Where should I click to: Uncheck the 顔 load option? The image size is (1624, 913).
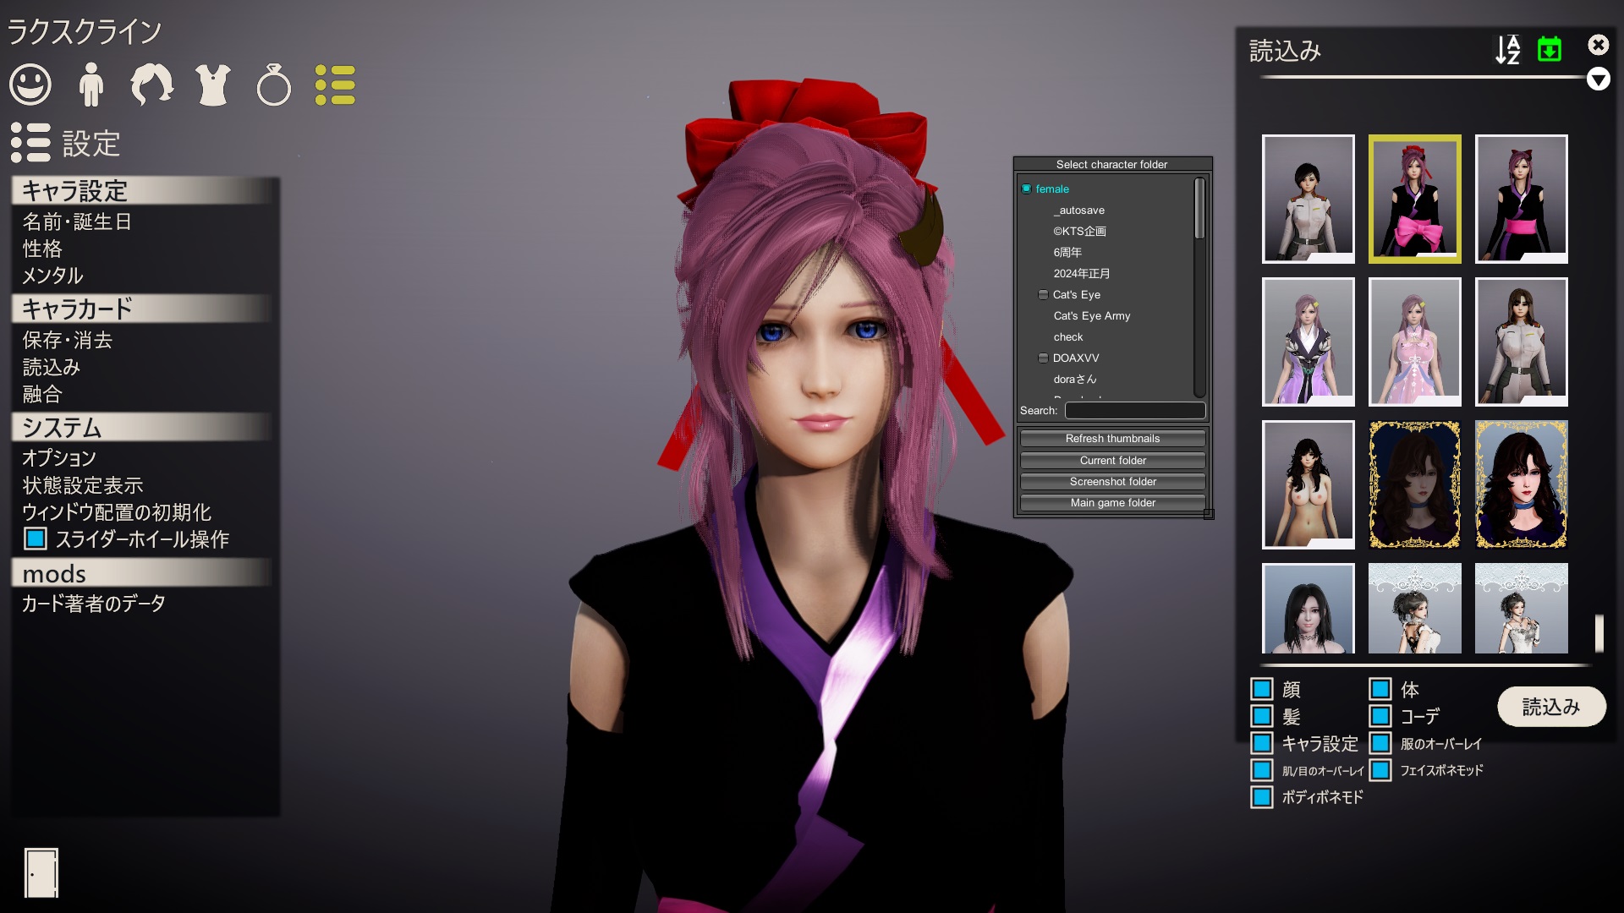tap(1262, 689)
